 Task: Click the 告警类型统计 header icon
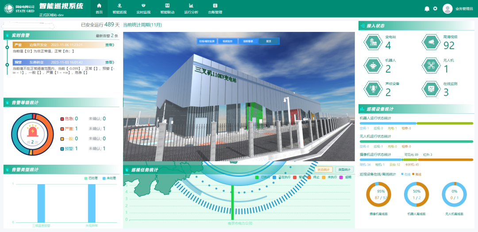8,169
